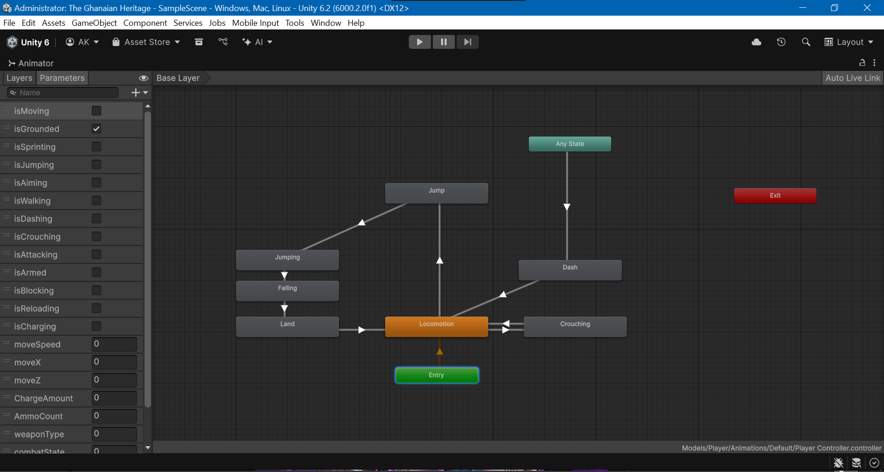The height and width of the screenshot is (472, 884).
Task: Click the ChargeAmount value field
Action: click(x=114, y=398)
